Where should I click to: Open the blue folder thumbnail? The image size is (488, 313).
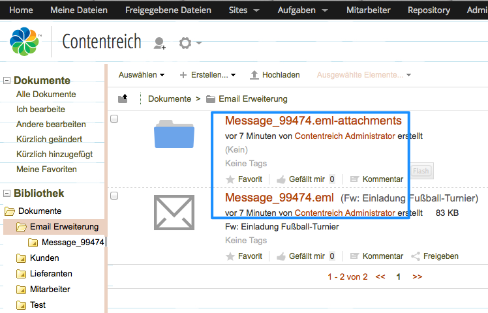pyautogui.click(x=174, y=134)
